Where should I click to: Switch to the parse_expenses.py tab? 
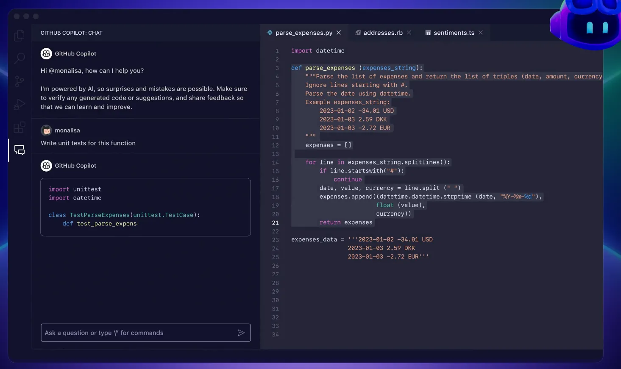click(304, 33)
